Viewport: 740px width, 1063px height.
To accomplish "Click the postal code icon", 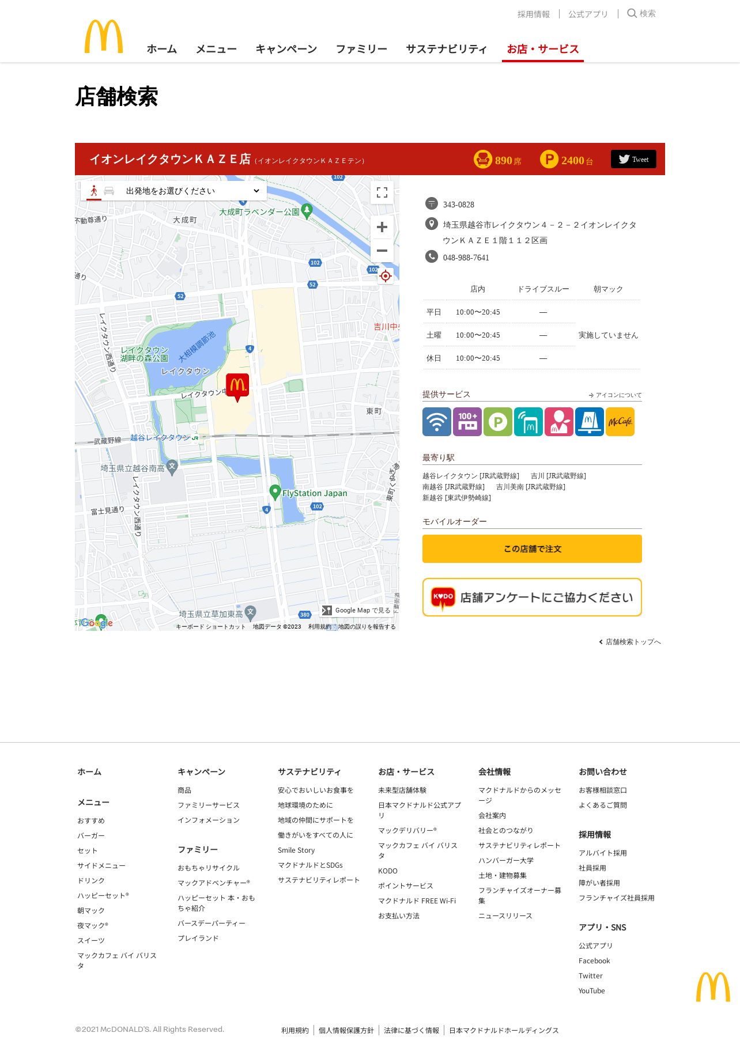I will [432, 203].
